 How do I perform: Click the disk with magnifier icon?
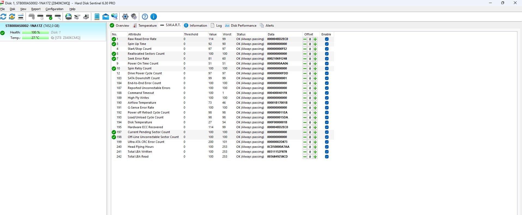click(x=58, y=17)
